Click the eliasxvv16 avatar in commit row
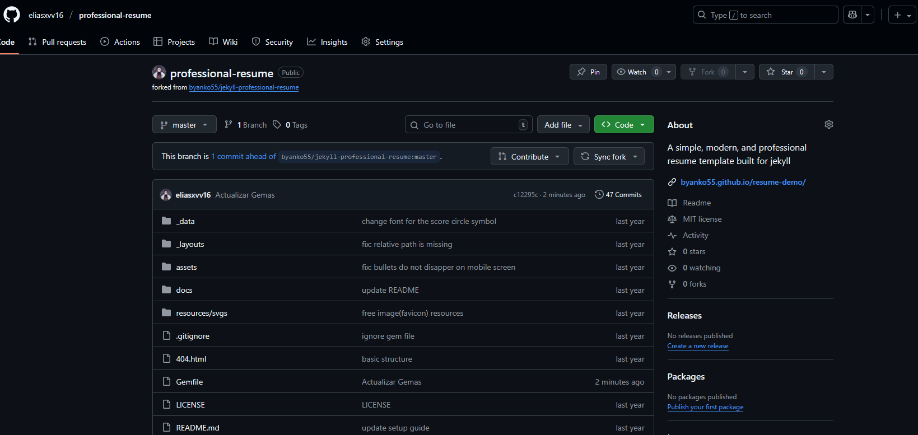 [166, 195]
